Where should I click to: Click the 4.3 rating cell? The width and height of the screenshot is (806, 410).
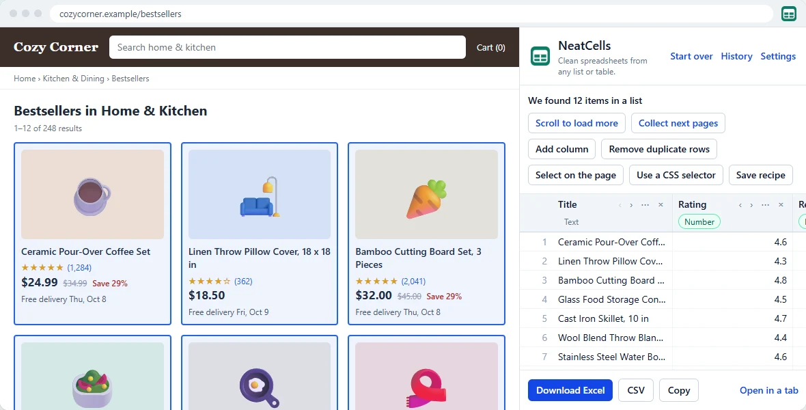coord(732,261)
